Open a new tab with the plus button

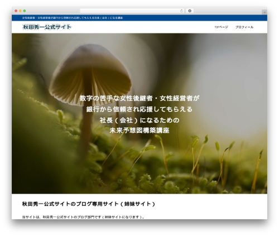tap(264, 12)
